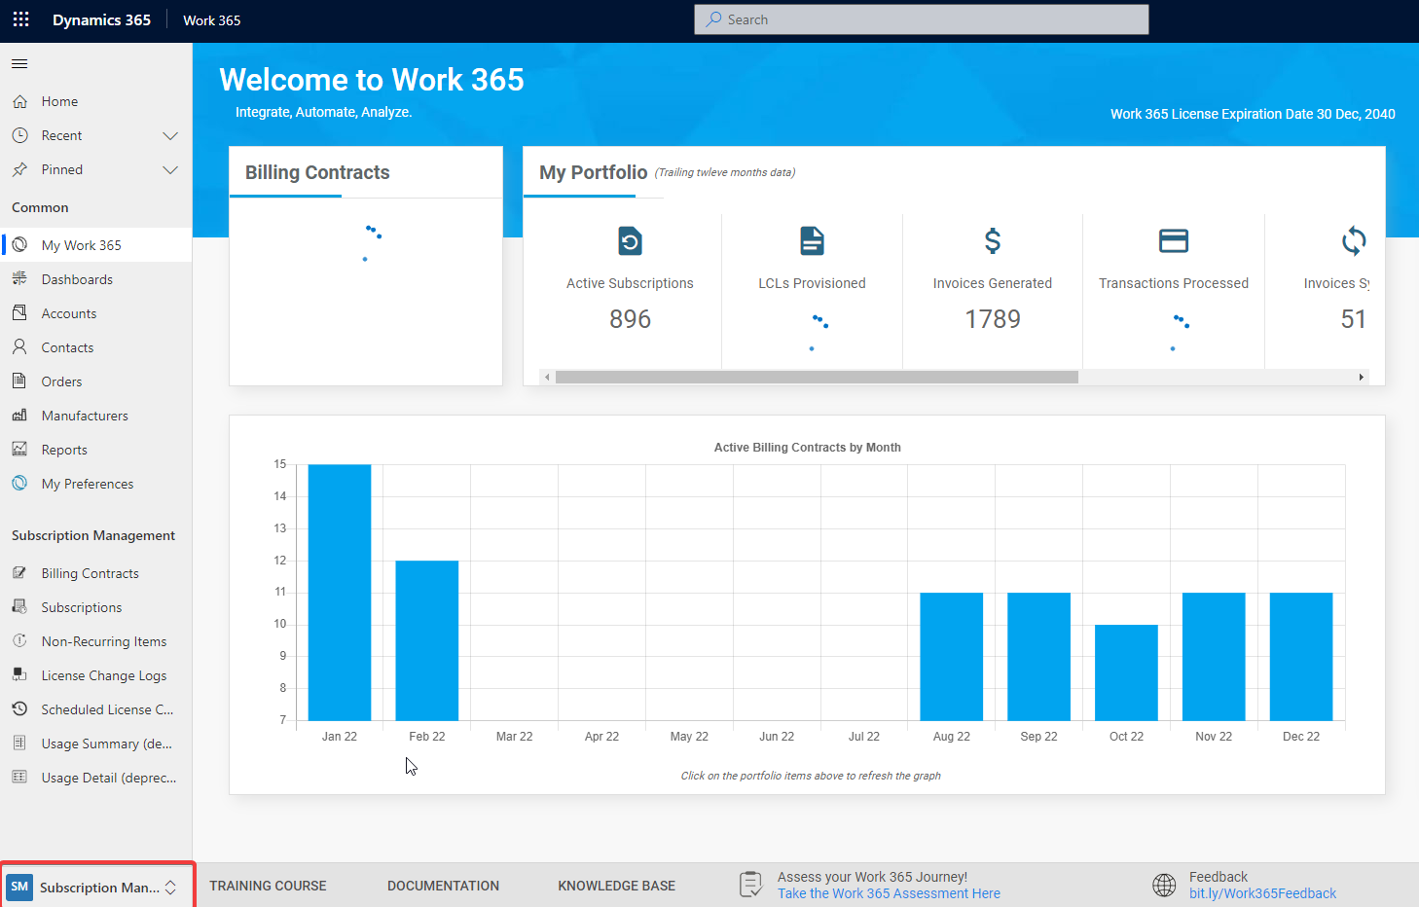Click the Oct 22 bar in the chart

[1126, 672]
